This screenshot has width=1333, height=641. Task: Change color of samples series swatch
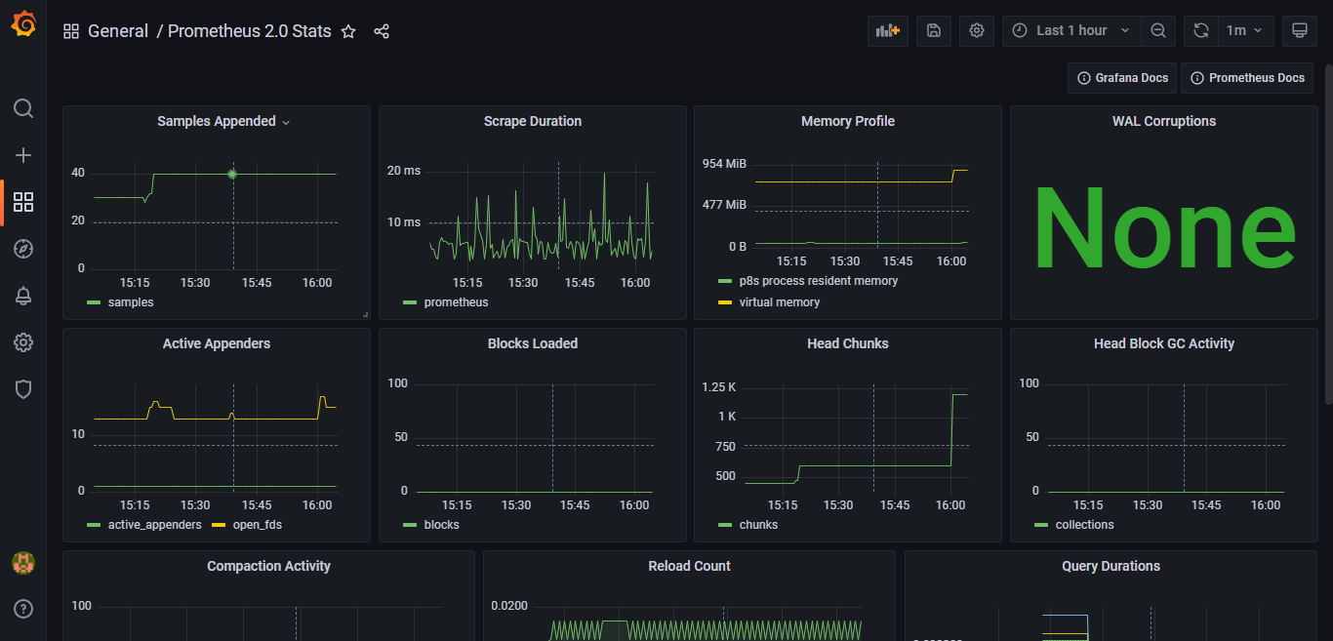[x=94, y=302]
